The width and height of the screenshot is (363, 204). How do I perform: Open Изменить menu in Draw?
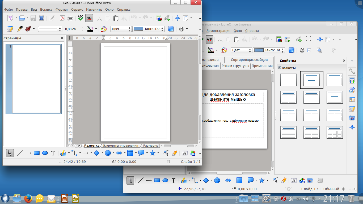click(94, 9)
